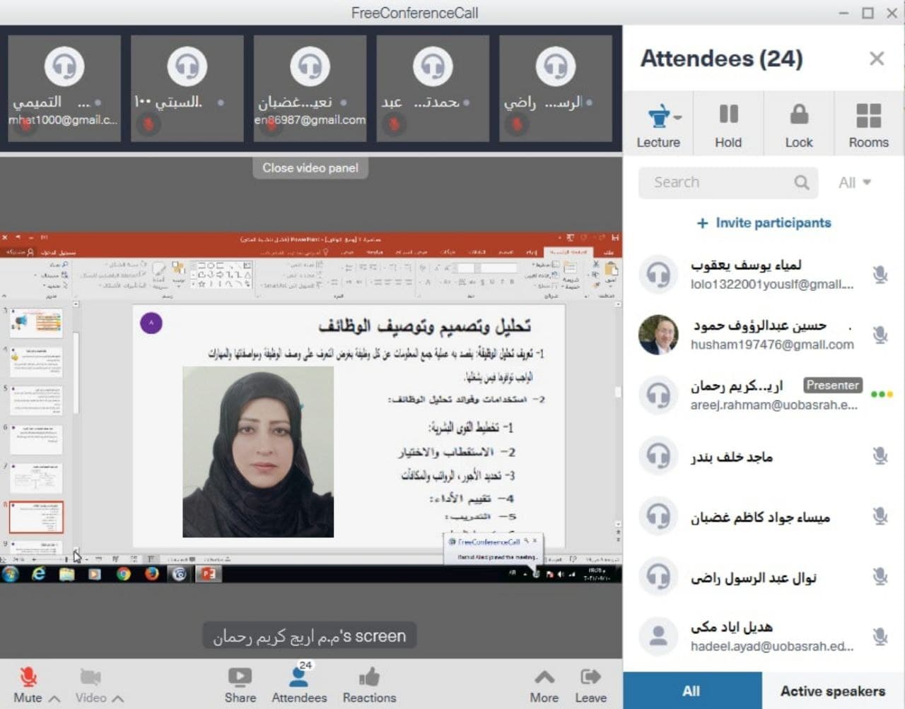905x709 pixels.
Task: Select the السبتي video tile avatar
Action: [x=187, y=66]
